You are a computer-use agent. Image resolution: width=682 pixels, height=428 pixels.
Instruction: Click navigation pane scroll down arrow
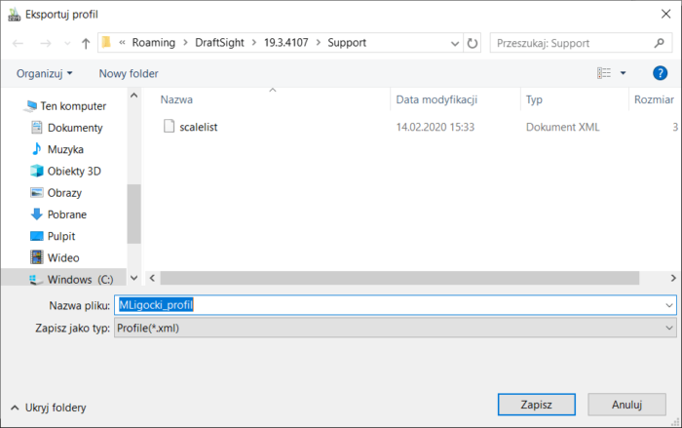pyautogui.click(x=134, y=278)
